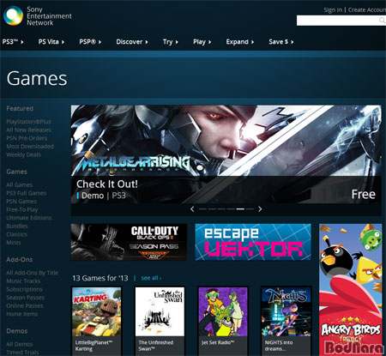Open the Call of Duty Season Pass banner
This screenshot has height=356, width=386.
tap(129, 242)
